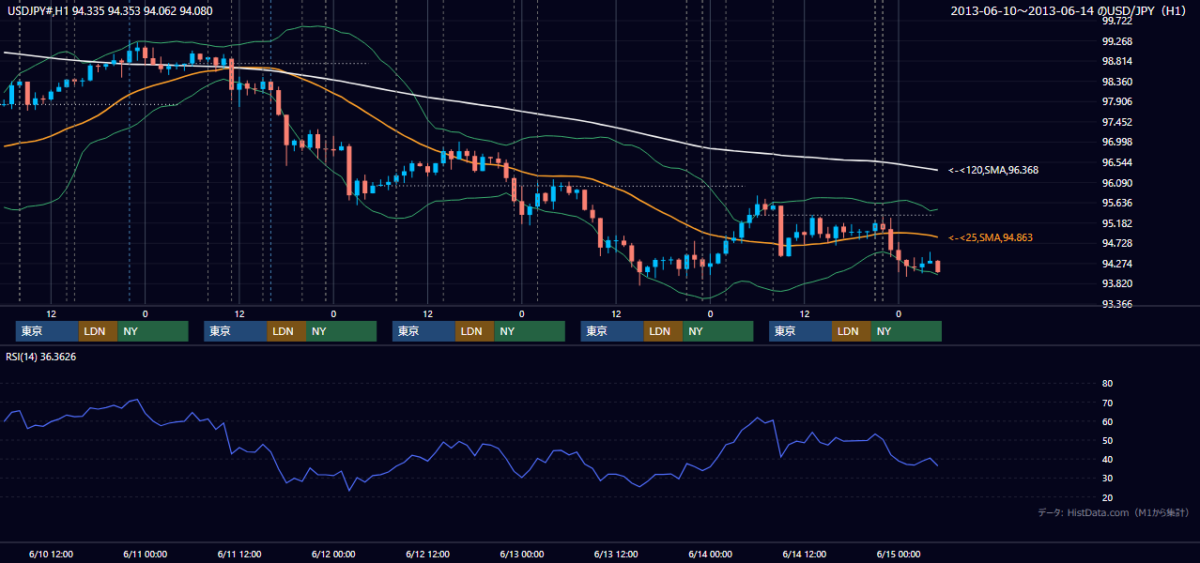Image resolution: width=1200 pixels, height=563 pixels.
Task: Click RSI scale value 40
Action: coord(1107,459)
